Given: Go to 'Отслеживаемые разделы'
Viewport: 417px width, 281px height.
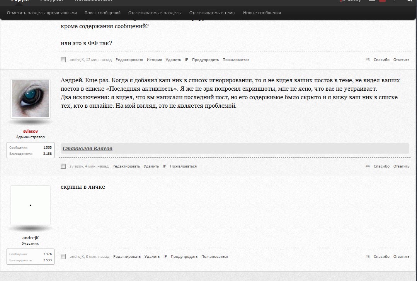Looking at the screenshot, I should [x=155, y=13].
